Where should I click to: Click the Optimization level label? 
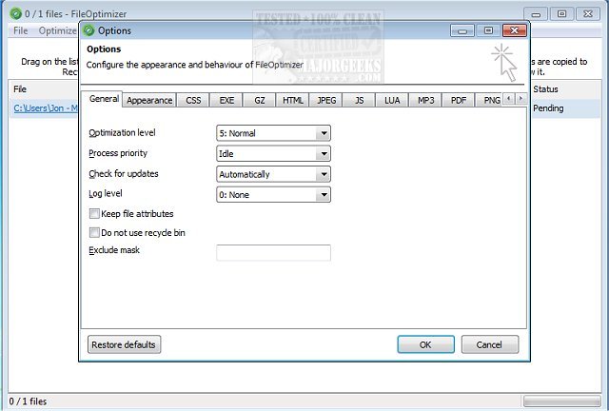122,133
